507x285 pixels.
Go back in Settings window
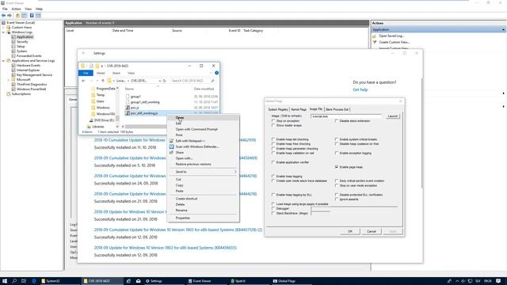click(83, 53)
